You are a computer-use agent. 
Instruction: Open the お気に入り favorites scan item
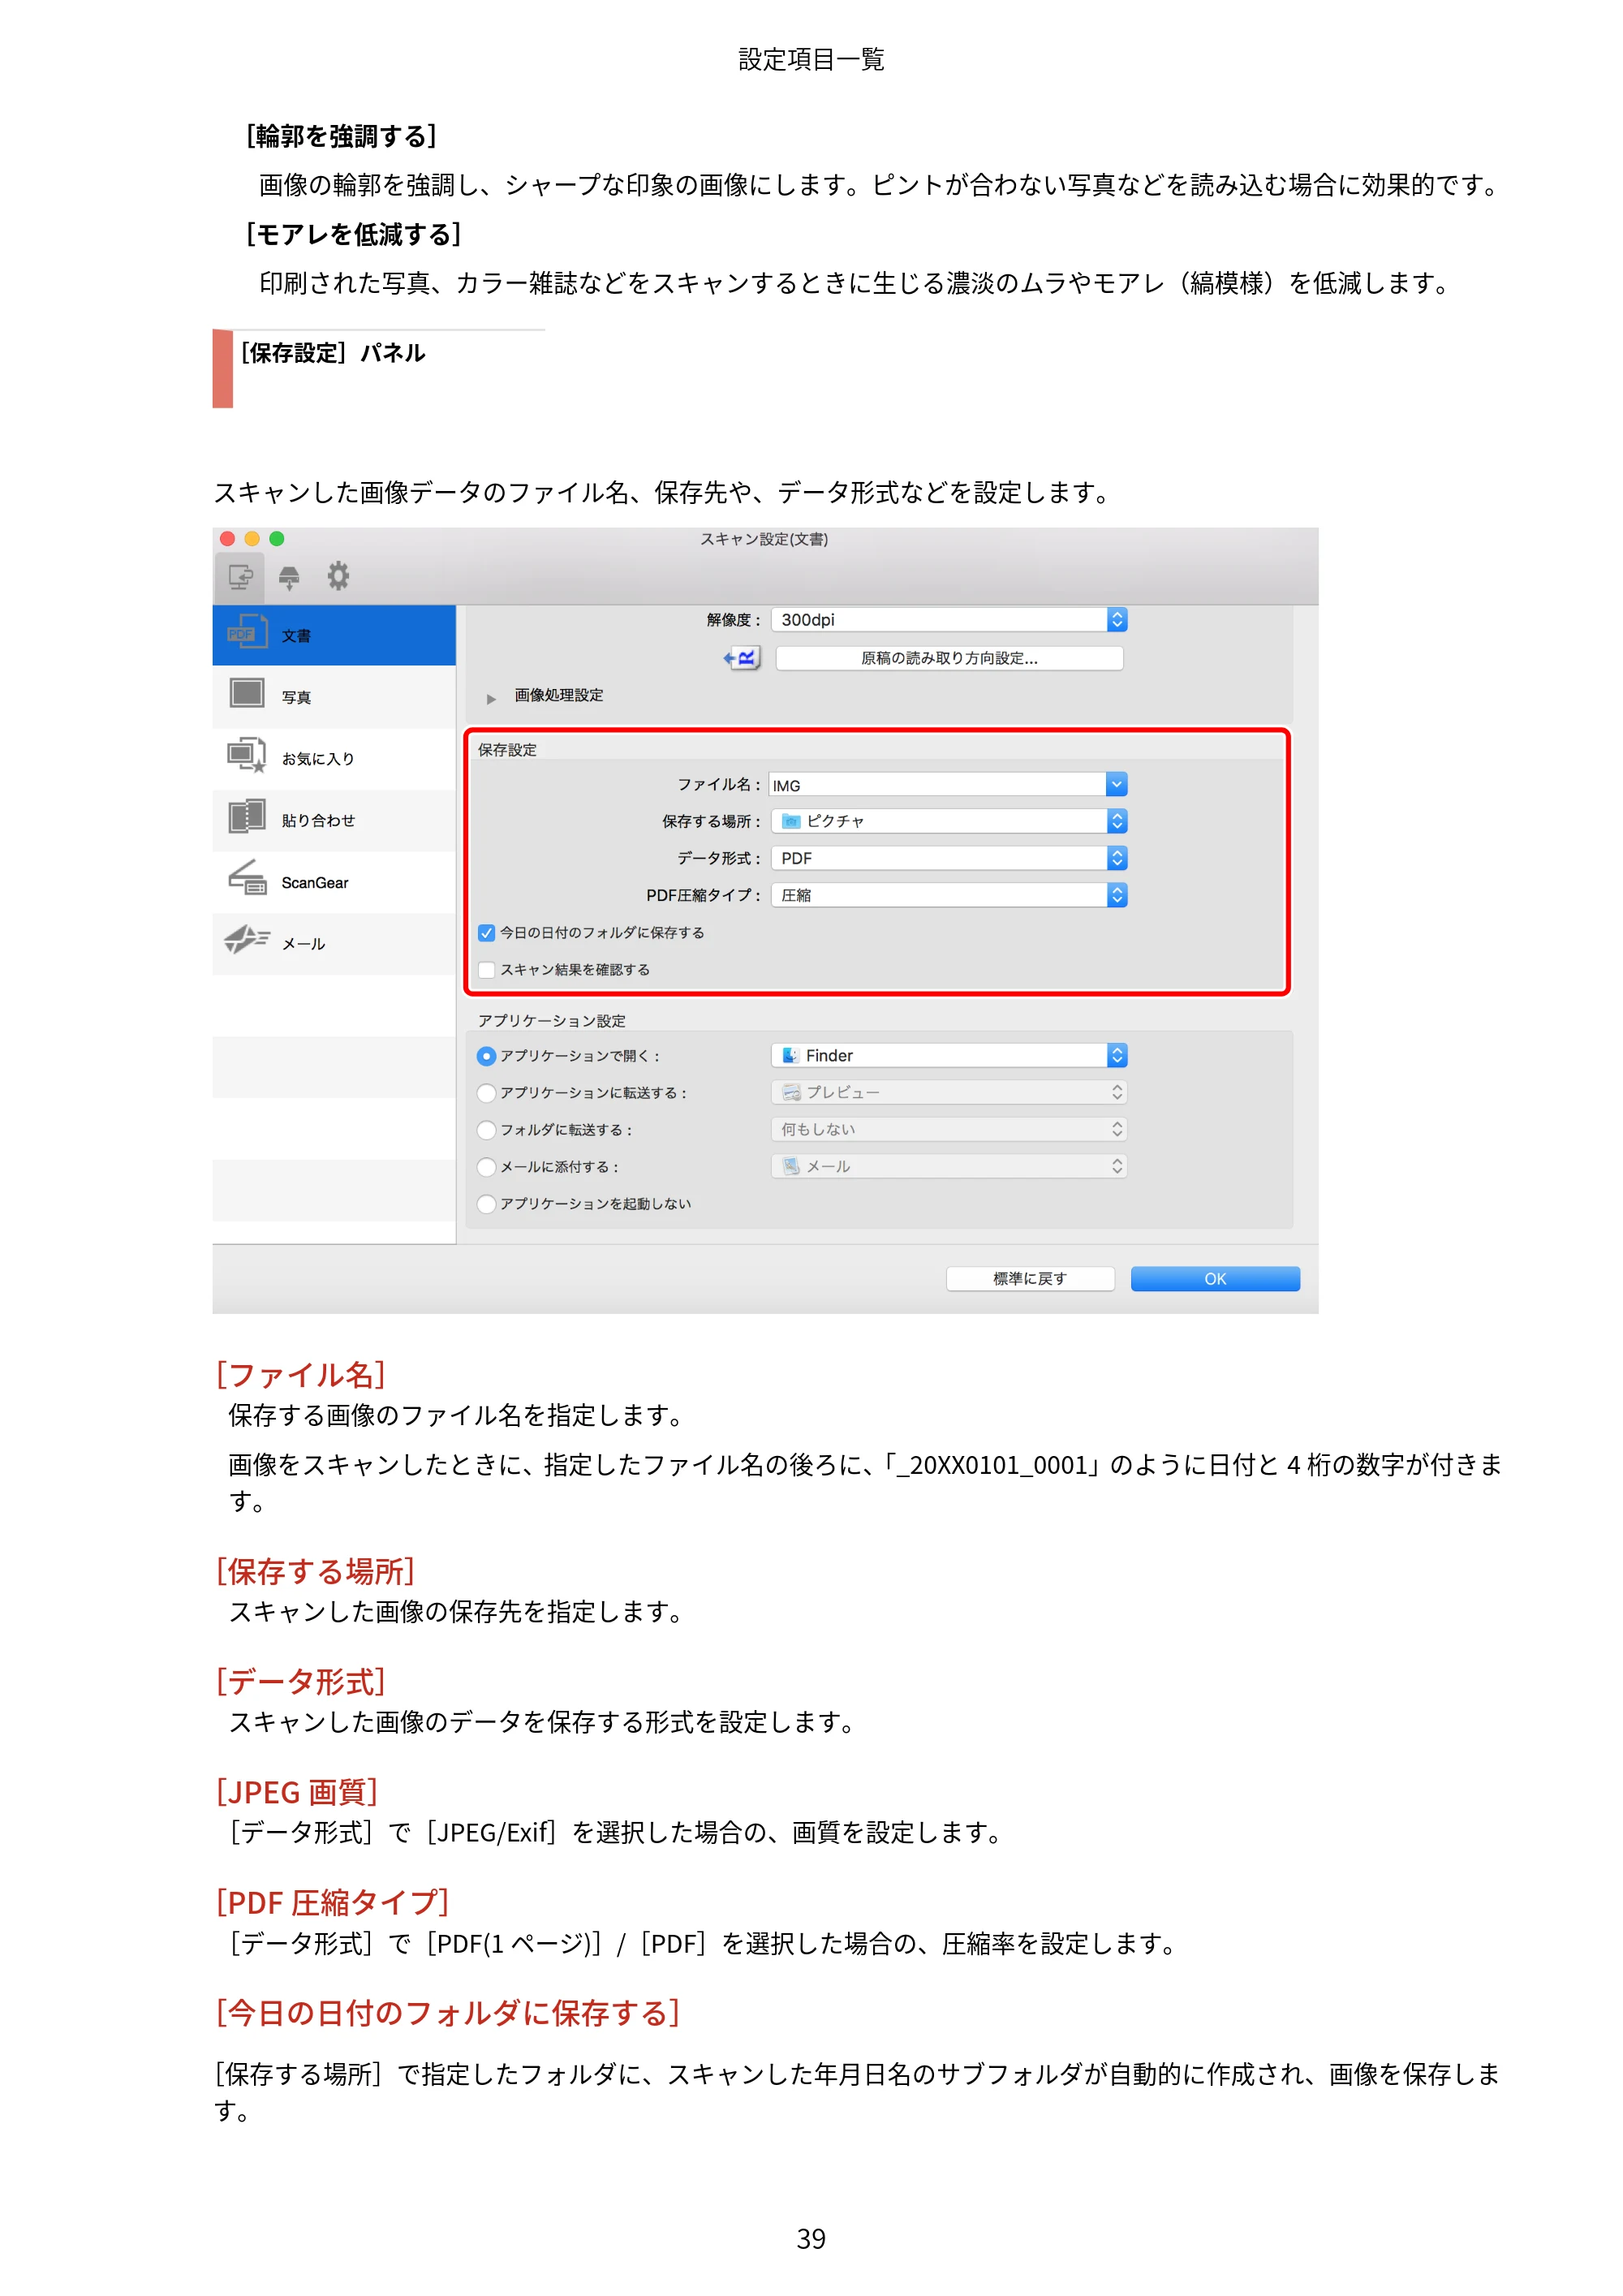(x=334, y=758)
